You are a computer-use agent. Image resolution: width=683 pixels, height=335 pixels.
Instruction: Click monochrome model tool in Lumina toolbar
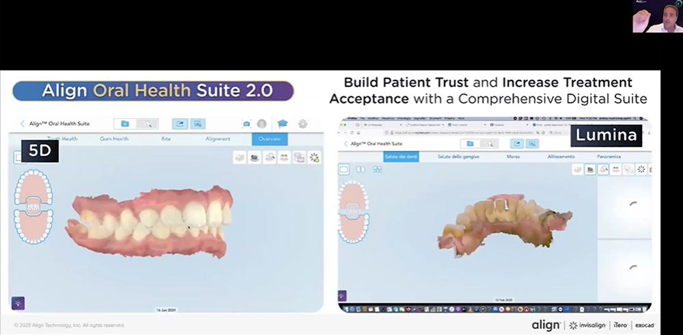[590, 170]
